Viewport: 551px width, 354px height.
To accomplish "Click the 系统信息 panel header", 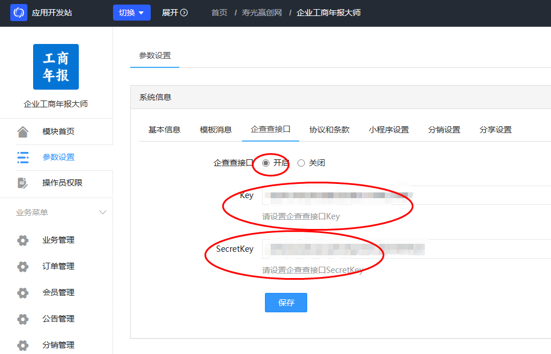I will tap(340, 97).
